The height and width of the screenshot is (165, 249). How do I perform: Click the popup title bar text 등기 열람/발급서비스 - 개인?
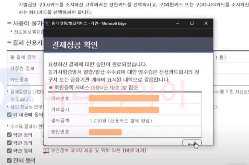(x=75, y=23)
